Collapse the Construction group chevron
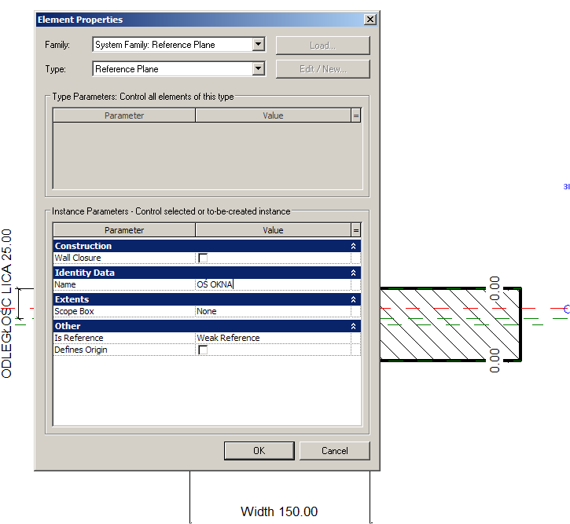The width and height of the screenshot is (570, 524). click(x=353, y=246)
